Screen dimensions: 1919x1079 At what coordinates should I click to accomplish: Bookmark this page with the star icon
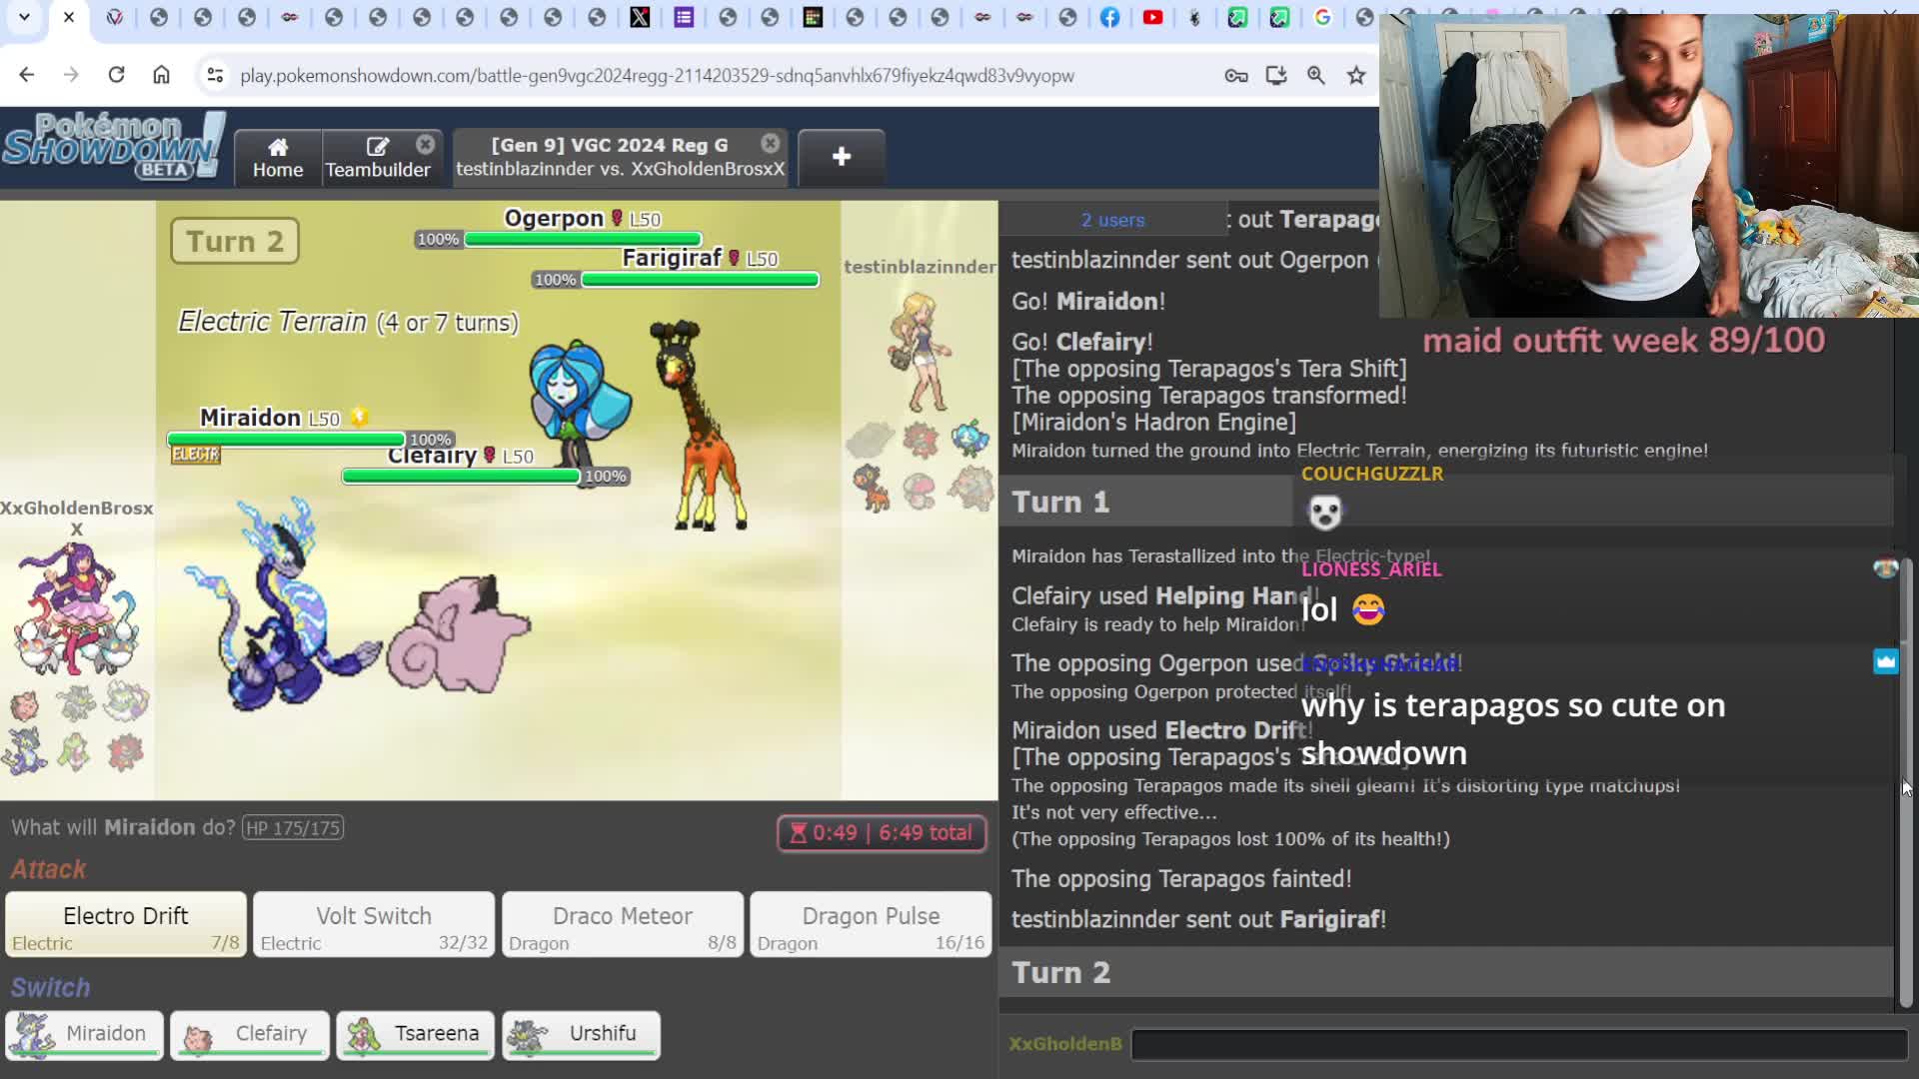(1356, 75)
